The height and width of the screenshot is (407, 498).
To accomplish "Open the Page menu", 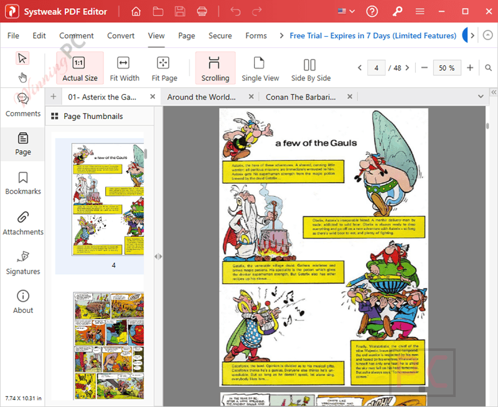I will coord(186,36).
